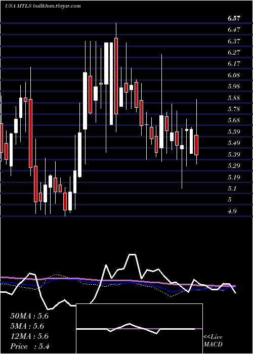This screenshot has height=354, width=253.
Task: Select the 'USA MTLS bullkhan.tbrjar.com' header text
Action: [43, 6]
